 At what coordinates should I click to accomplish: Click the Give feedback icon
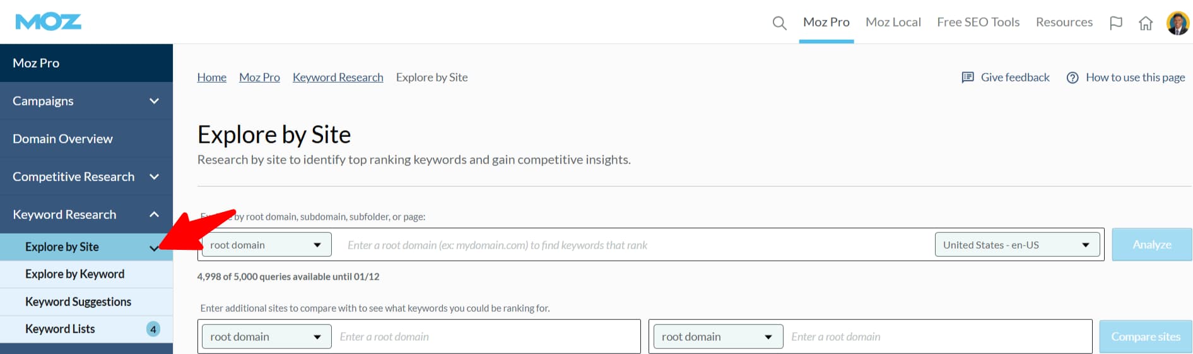click(968, 78)
